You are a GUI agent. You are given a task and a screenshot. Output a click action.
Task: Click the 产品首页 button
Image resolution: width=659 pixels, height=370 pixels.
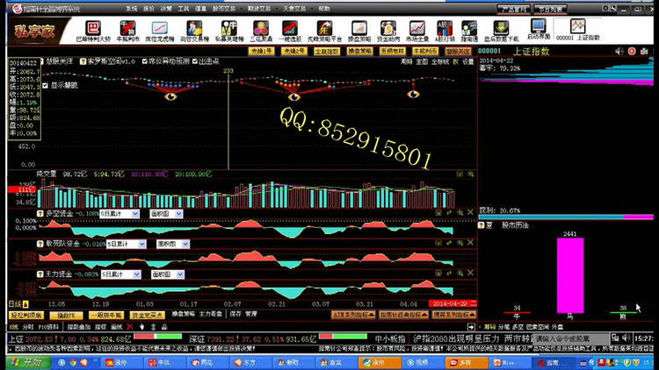512,7
